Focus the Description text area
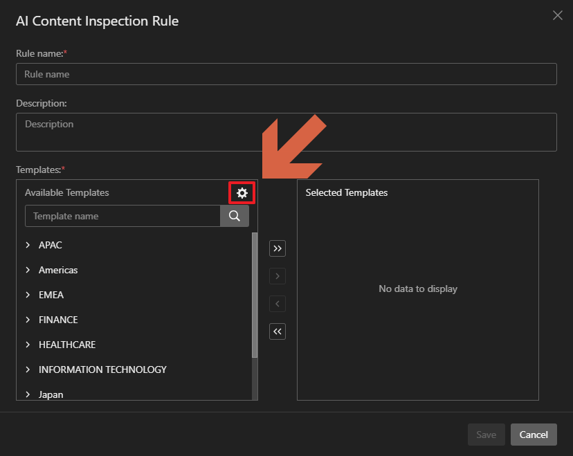573x456 pixels. pos(286,131)
